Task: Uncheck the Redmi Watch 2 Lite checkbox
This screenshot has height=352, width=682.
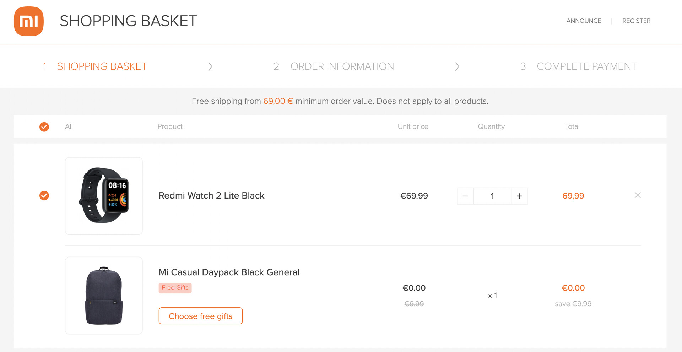Action: (x=44, y=196)
